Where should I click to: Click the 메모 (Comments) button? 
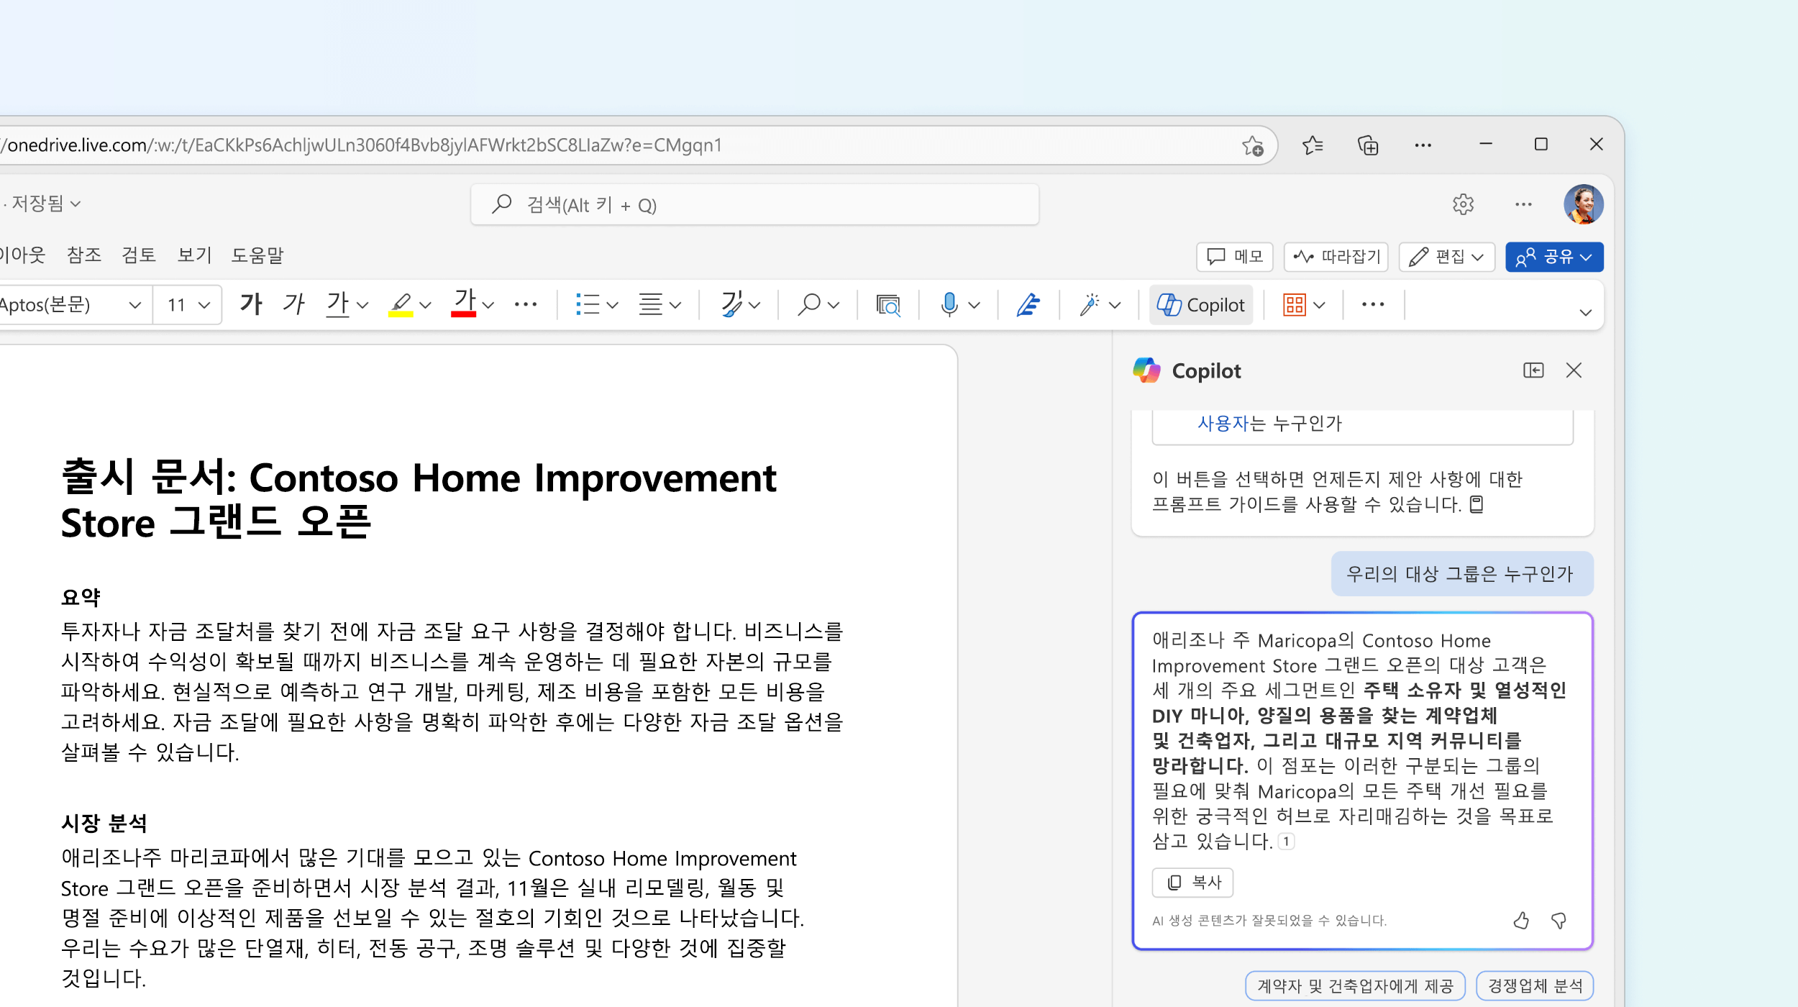1235,257
